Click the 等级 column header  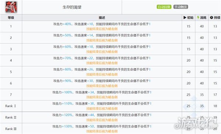tap(11, 18)
